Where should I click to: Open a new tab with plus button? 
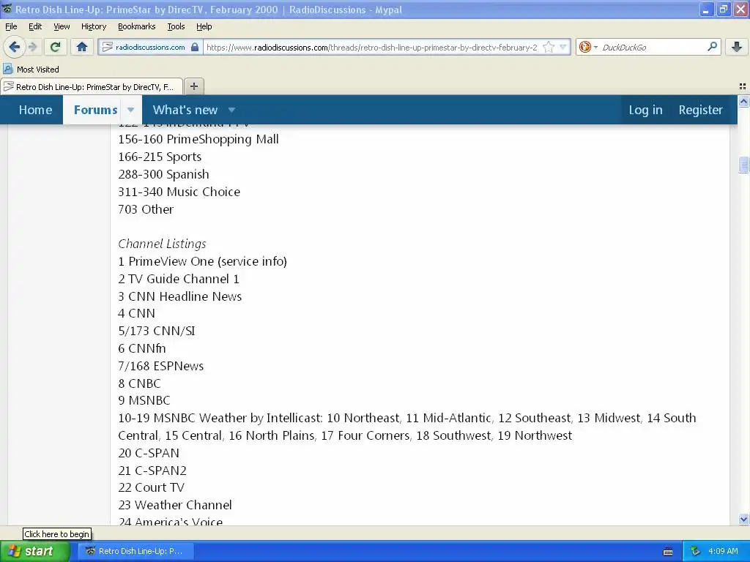click(193, 86)
